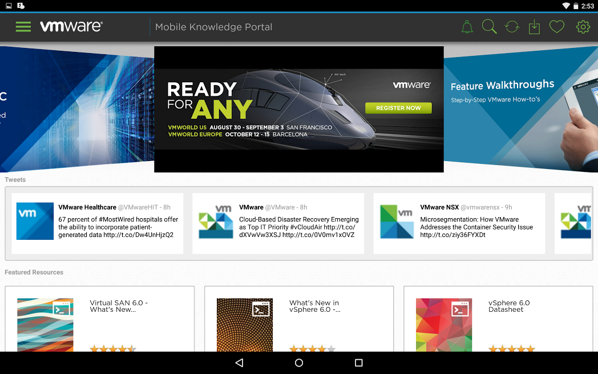The height and width of the screenshot is (374, 598).
Task: Tap the VMware Healthcare avatar icon
Action: tap(35, 221)
